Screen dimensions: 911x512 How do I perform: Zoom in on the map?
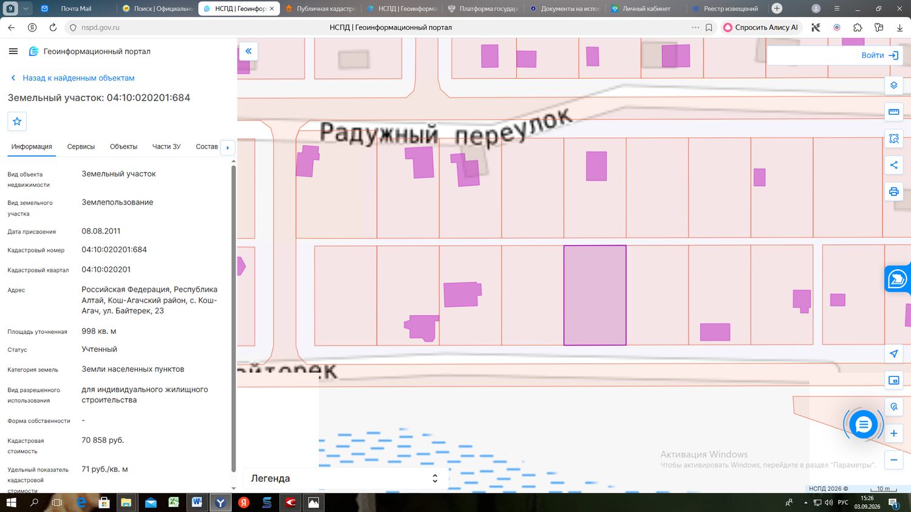point(893,433)
